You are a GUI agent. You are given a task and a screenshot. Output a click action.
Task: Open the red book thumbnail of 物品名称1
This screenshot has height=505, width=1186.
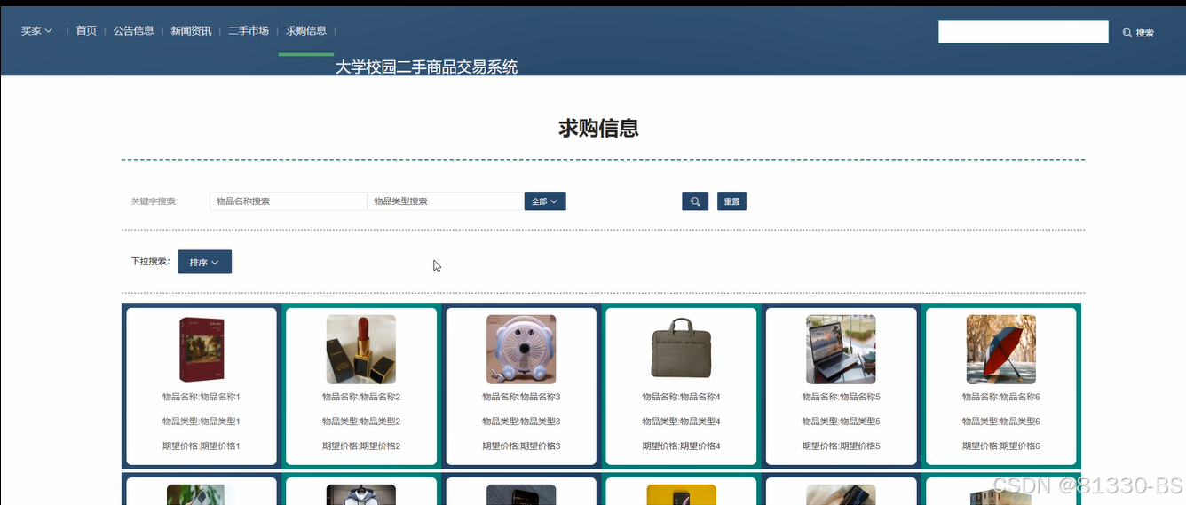(x=202, y=350)
